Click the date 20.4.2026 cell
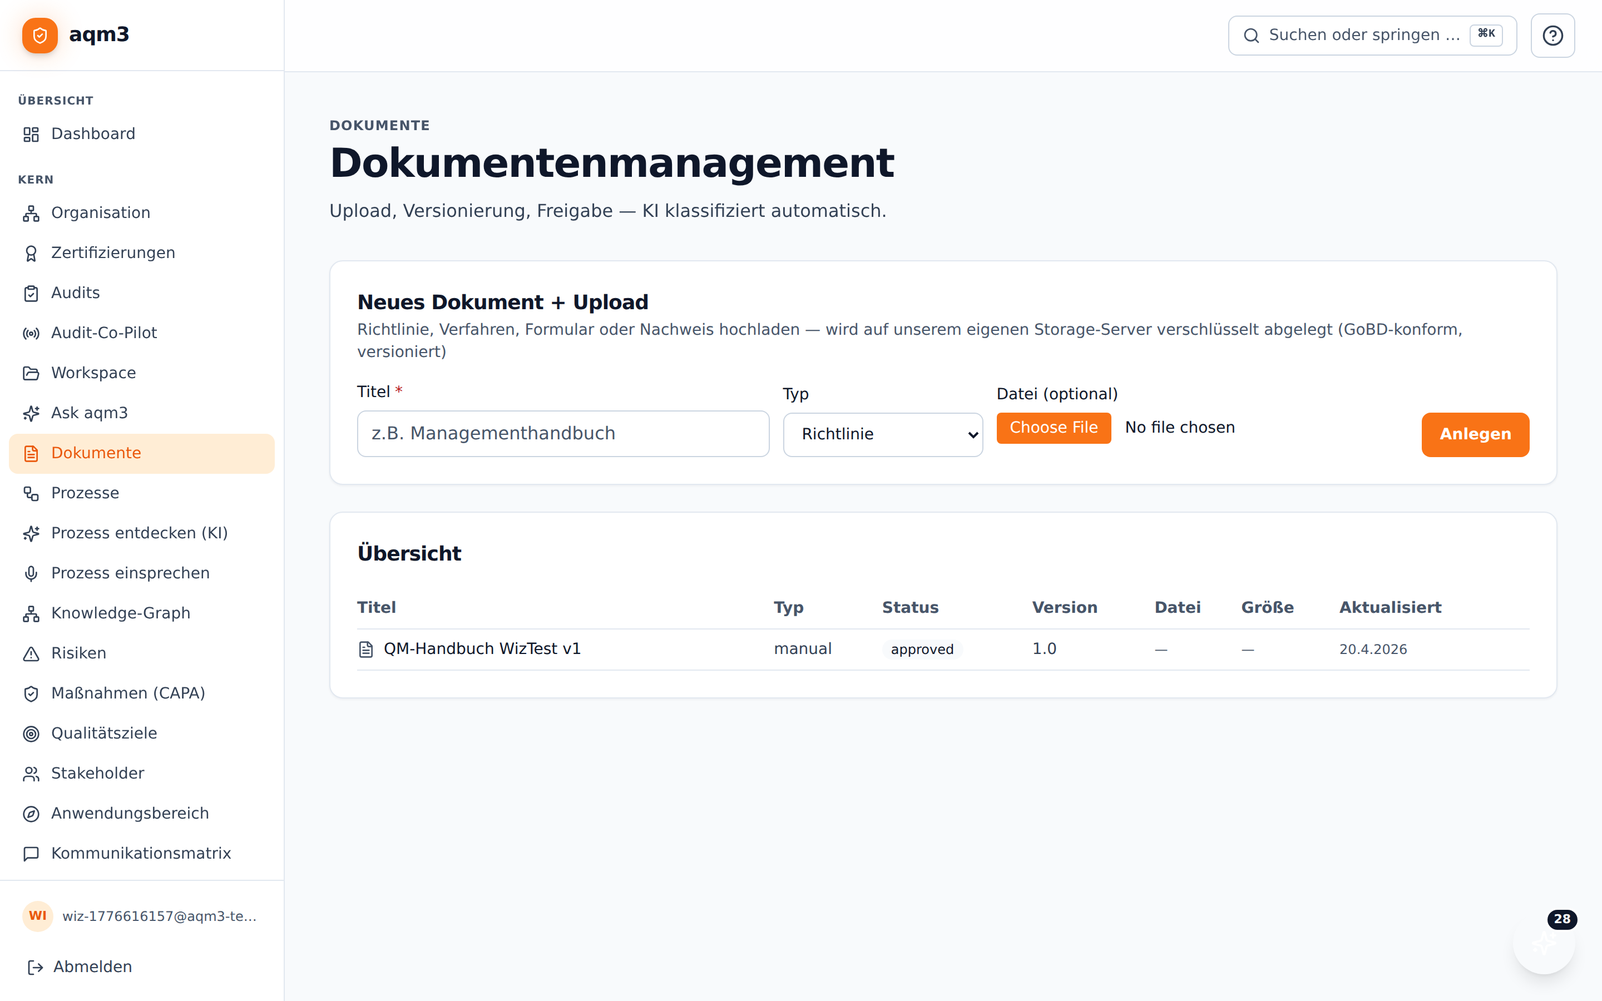The width and height of the screenshot is (1602, 1001). [1373, 650]
